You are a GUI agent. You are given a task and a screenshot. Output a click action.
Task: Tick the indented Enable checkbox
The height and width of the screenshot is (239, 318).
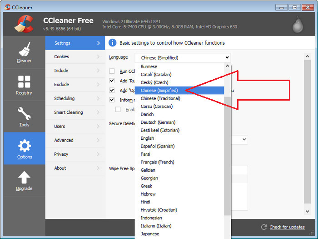118,109
